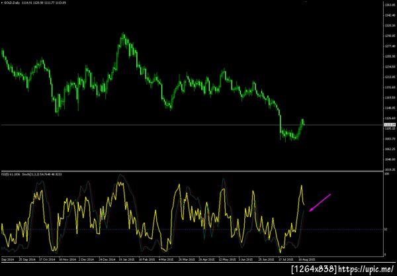Click the 12 May 2015 date label
This screenshot has height=276, width=397.
pyautogui.click(x=226, y=259)
